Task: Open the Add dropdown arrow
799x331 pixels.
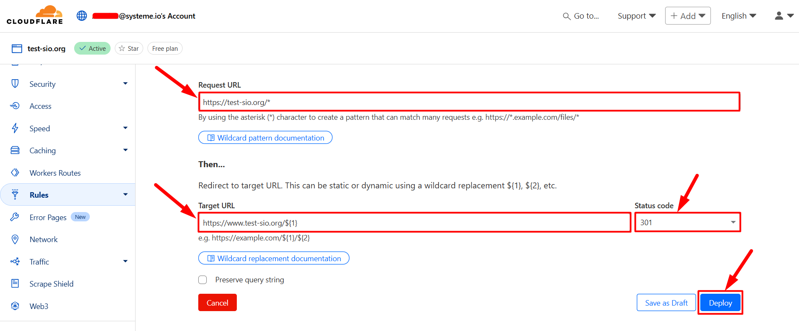Action: point(702,16)
